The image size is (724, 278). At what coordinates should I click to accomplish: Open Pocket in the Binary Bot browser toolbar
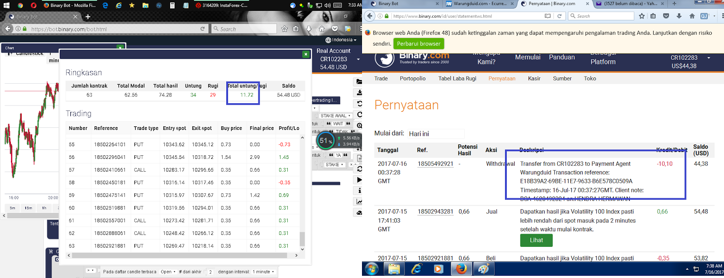[335, 29]
